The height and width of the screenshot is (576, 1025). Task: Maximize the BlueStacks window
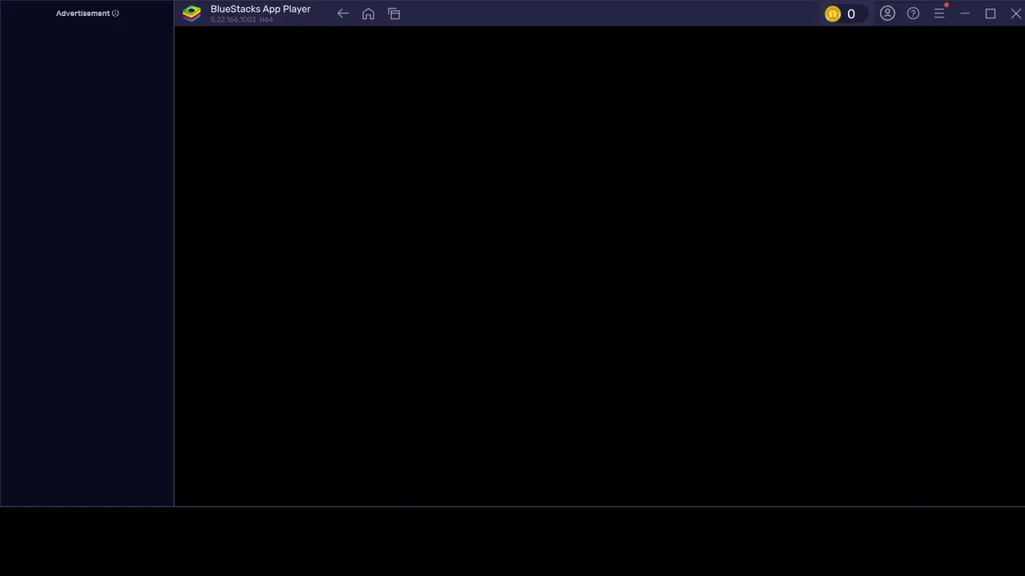pos(991,14)
